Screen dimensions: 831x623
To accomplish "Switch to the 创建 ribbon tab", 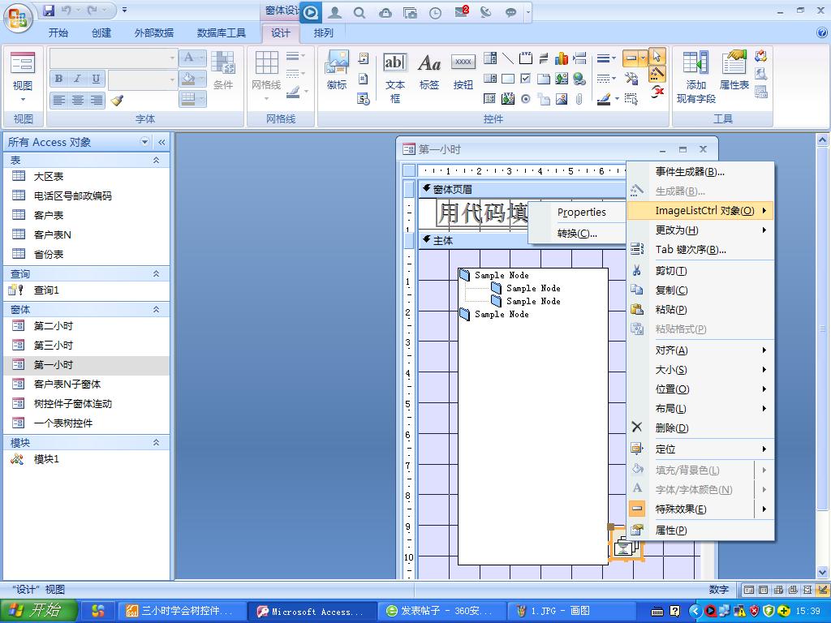I will [x=101, y=33].
